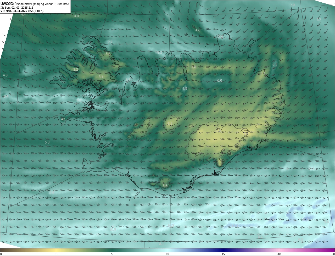Click the color scale tick labeled 1
This screenshot has width=335, height=256.
pos(56,254)
